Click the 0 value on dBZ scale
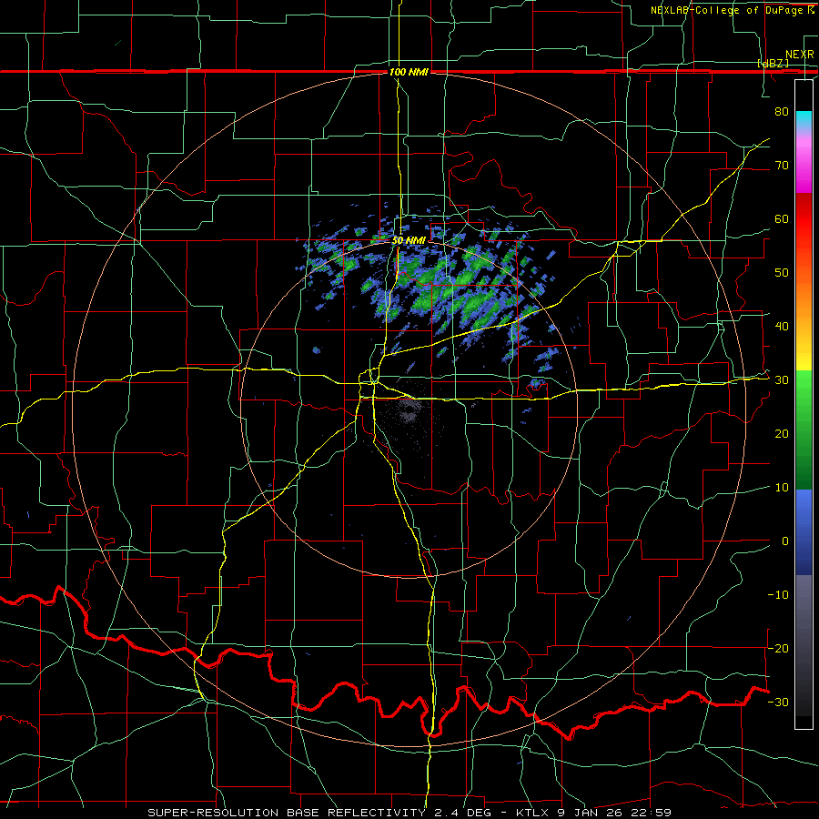 pyautogui.click(x=785, y=541)
